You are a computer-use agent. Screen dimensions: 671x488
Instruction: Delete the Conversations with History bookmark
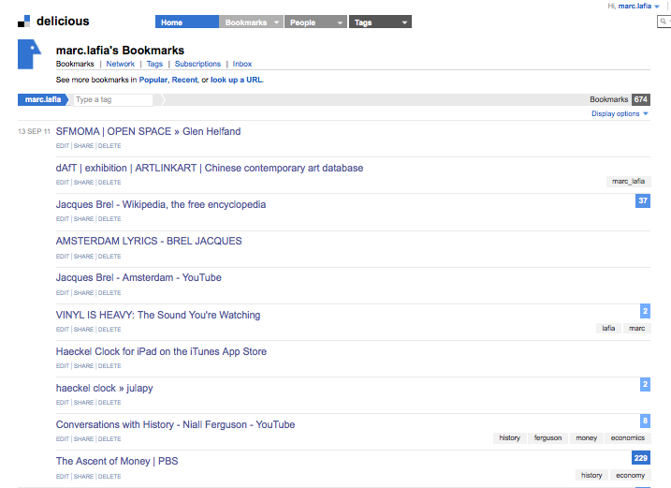pyautogui.click(x=109, y=438)
